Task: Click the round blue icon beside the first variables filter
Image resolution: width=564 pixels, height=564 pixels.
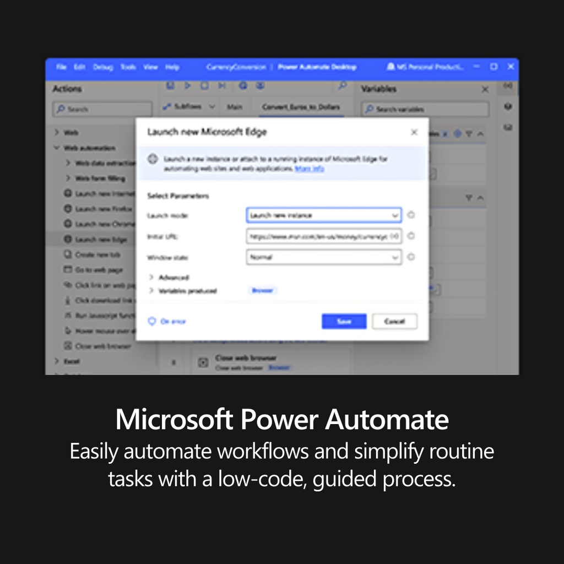Action: (457, 134)
